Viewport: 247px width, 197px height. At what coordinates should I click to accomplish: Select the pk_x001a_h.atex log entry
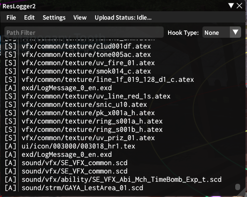[x=88, y=113]
